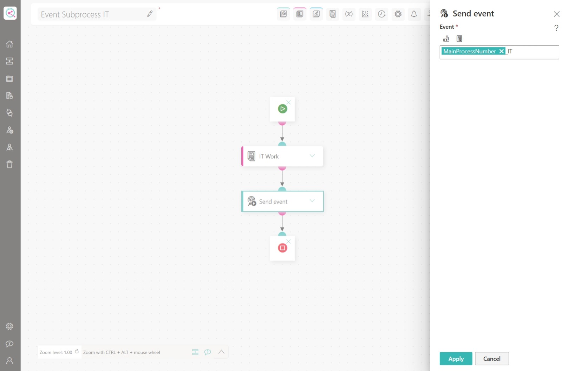The width and height of the screenshot is (569, 371).
Task: Open the help chat bubble in sidebar
Action: [x=9, y=344]
